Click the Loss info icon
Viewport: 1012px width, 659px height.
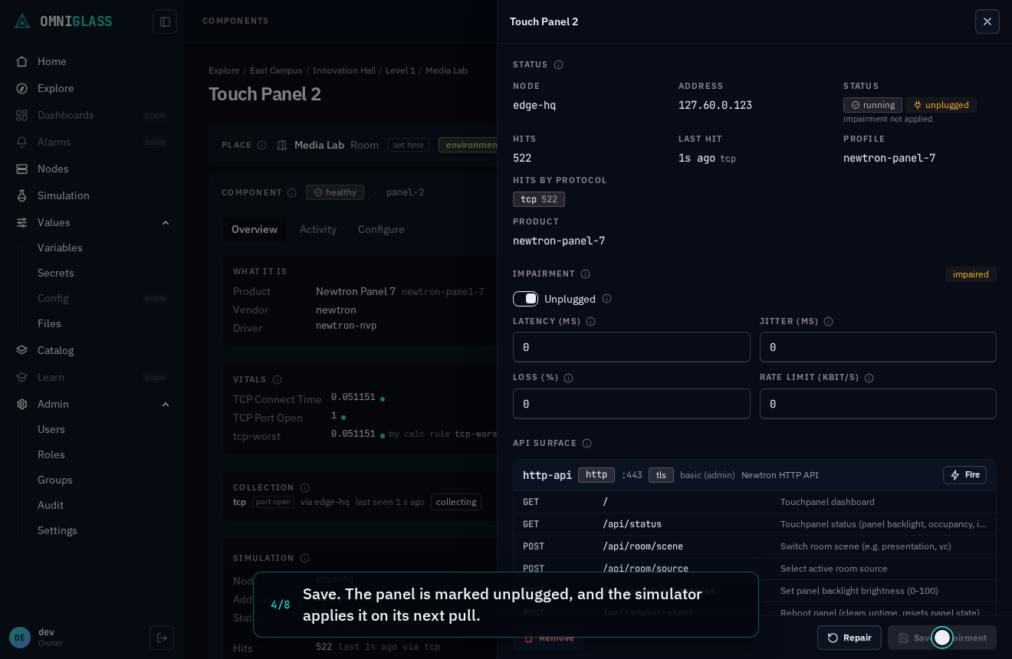568,378
